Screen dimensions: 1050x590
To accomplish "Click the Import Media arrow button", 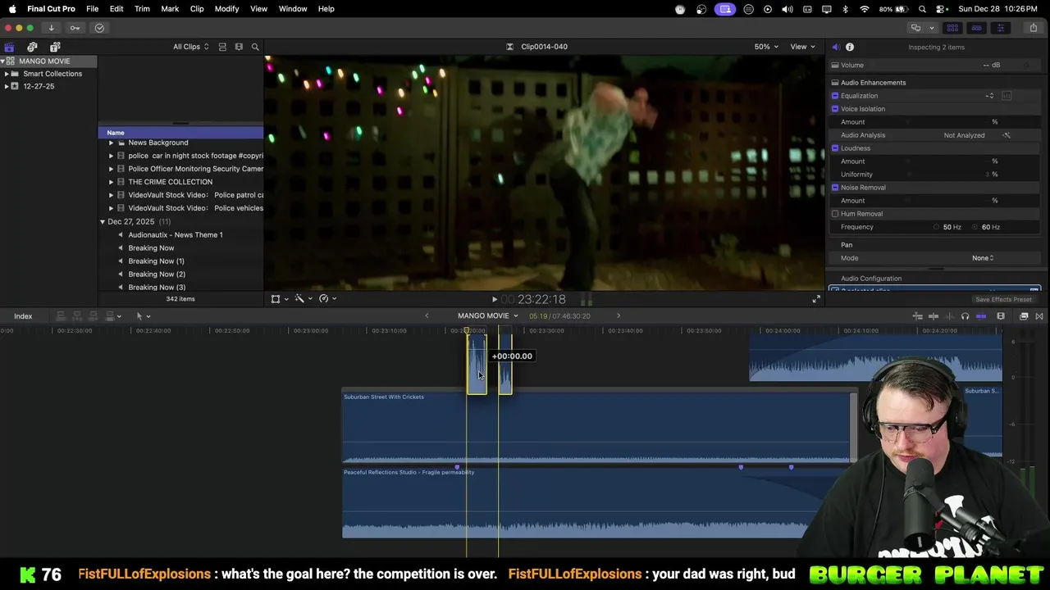I will coord(51,28).
